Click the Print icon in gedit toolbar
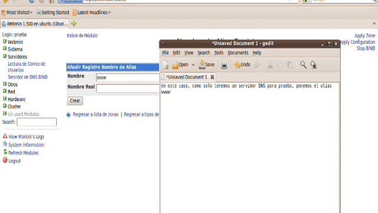 click(224, 65)
